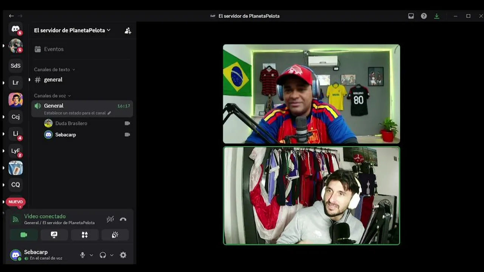Share your screen

coord(54,235)
